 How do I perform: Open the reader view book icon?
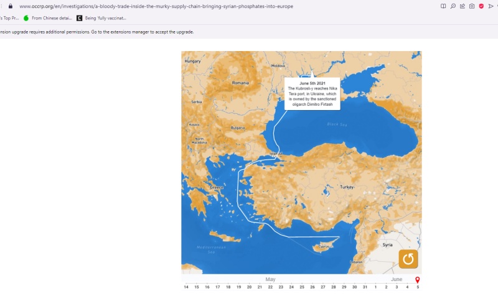pyautogui.click(x=443, y=6)
